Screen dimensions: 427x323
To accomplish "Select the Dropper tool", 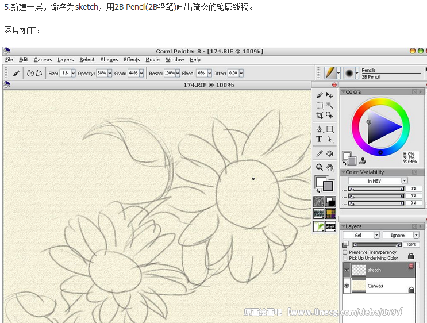I will 320,153.
